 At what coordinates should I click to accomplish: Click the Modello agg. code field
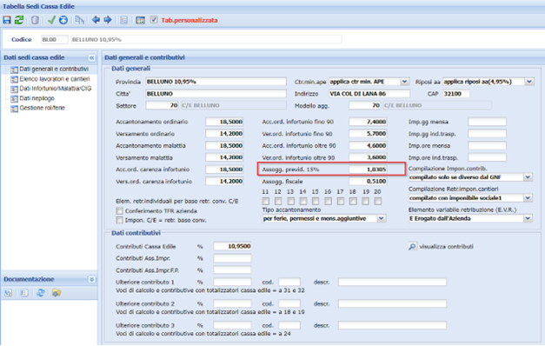[x=364, y=105]
